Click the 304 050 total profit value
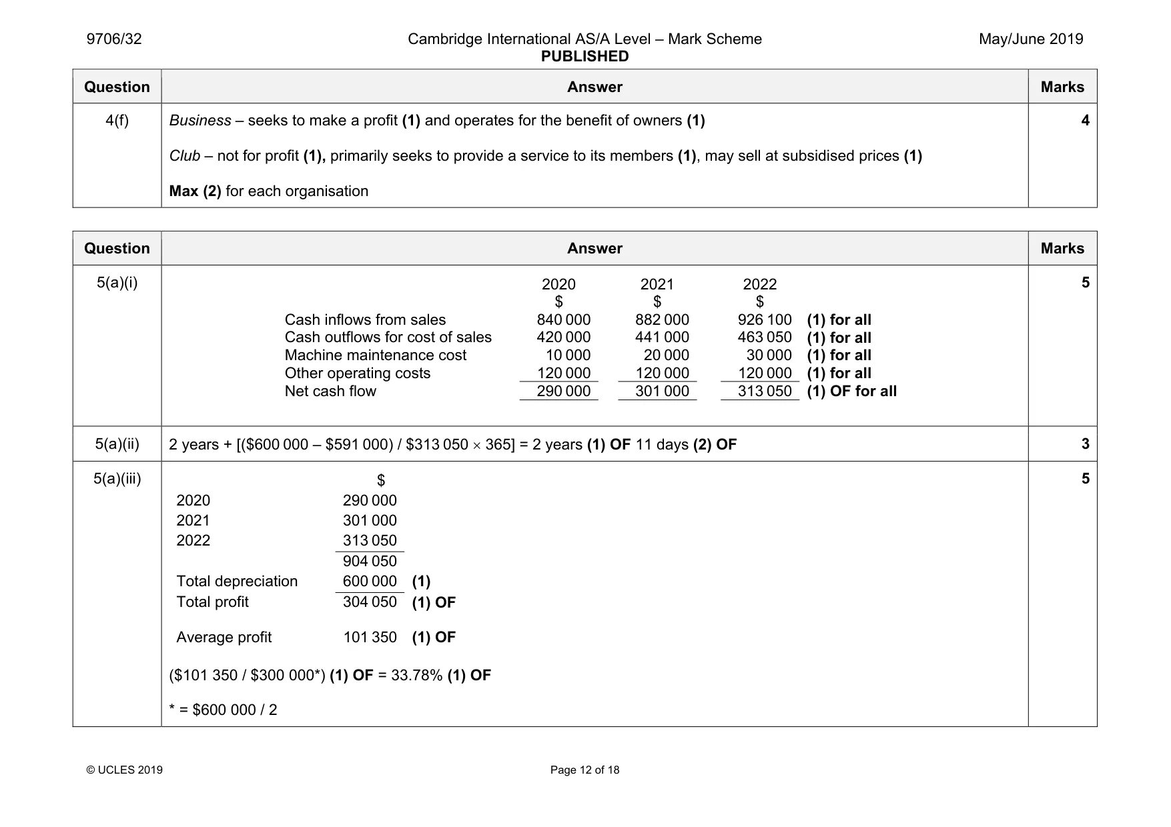1171x827 pixels. [x=370, y=602]
